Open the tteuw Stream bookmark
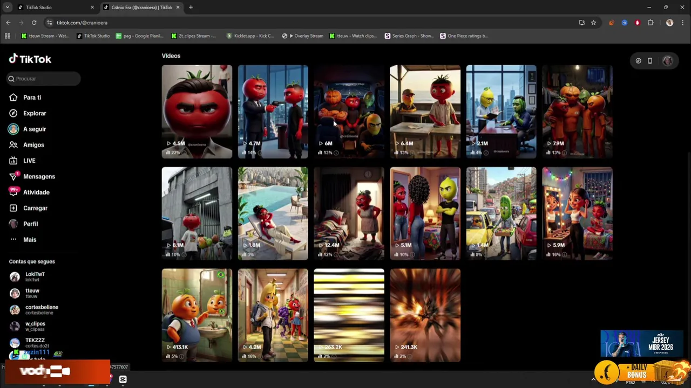Viewport: 691px width, 388px height. 45,36
